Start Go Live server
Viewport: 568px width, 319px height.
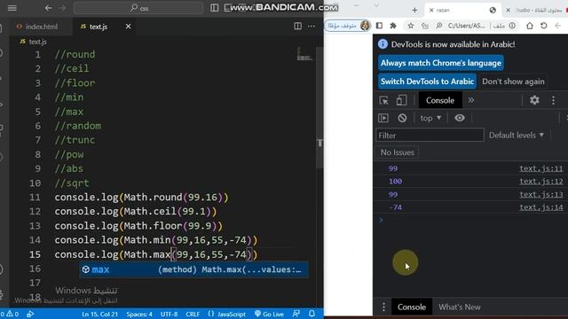[269, 314]
